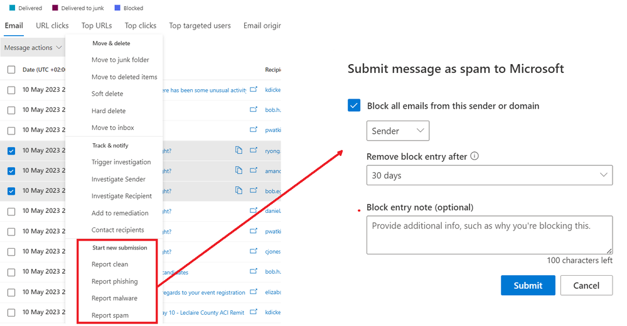This screenshot has width=627, height=326.
Task: Go to the Top targeted users tab
Action: (x=200, y=26)
